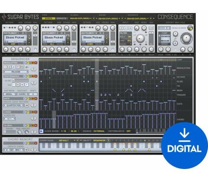Click the bars count stepper field
This screenshot has height=182, width=208.
164,28
